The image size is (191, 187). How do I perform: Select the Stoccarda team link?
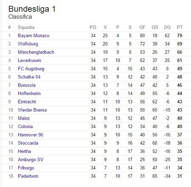click(x=28, y=143)
